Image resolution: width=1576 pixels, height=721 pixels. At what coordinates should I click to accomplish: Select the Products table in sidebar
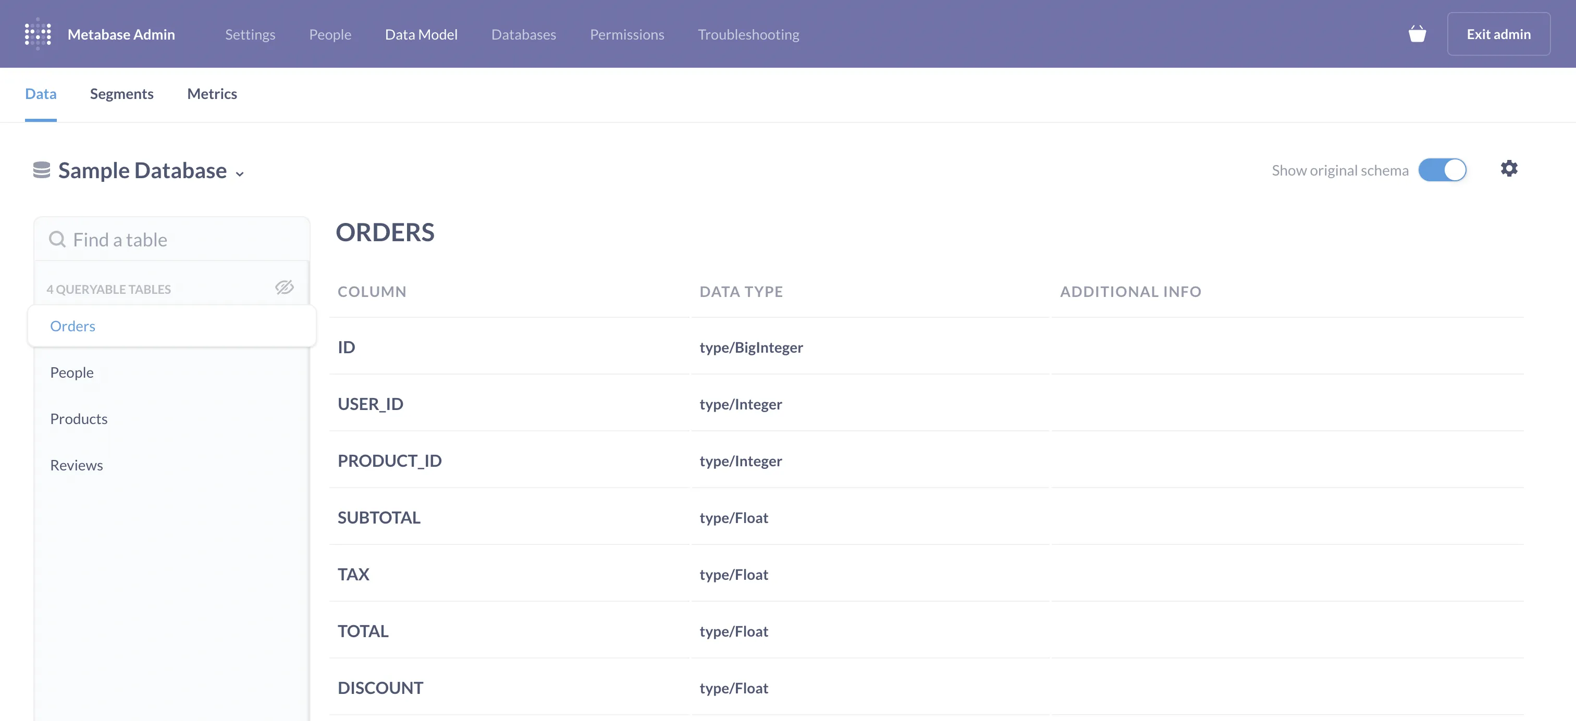click(172, 419)
